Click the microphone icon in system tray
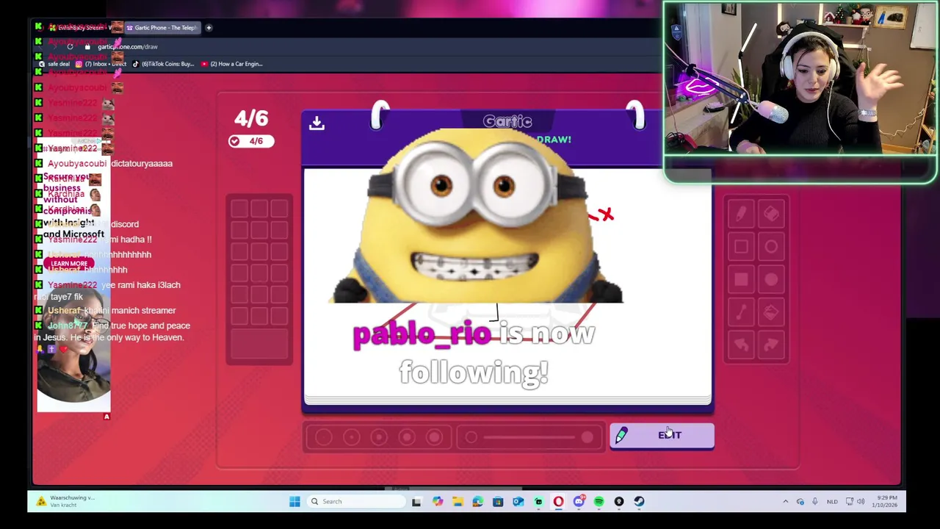Image resolution: width=940 pixels, height=529 pixels. tap(814, 501)
